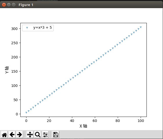Click the blue marker inside the legend
The image size is (163, 139).
click(27, 28)
